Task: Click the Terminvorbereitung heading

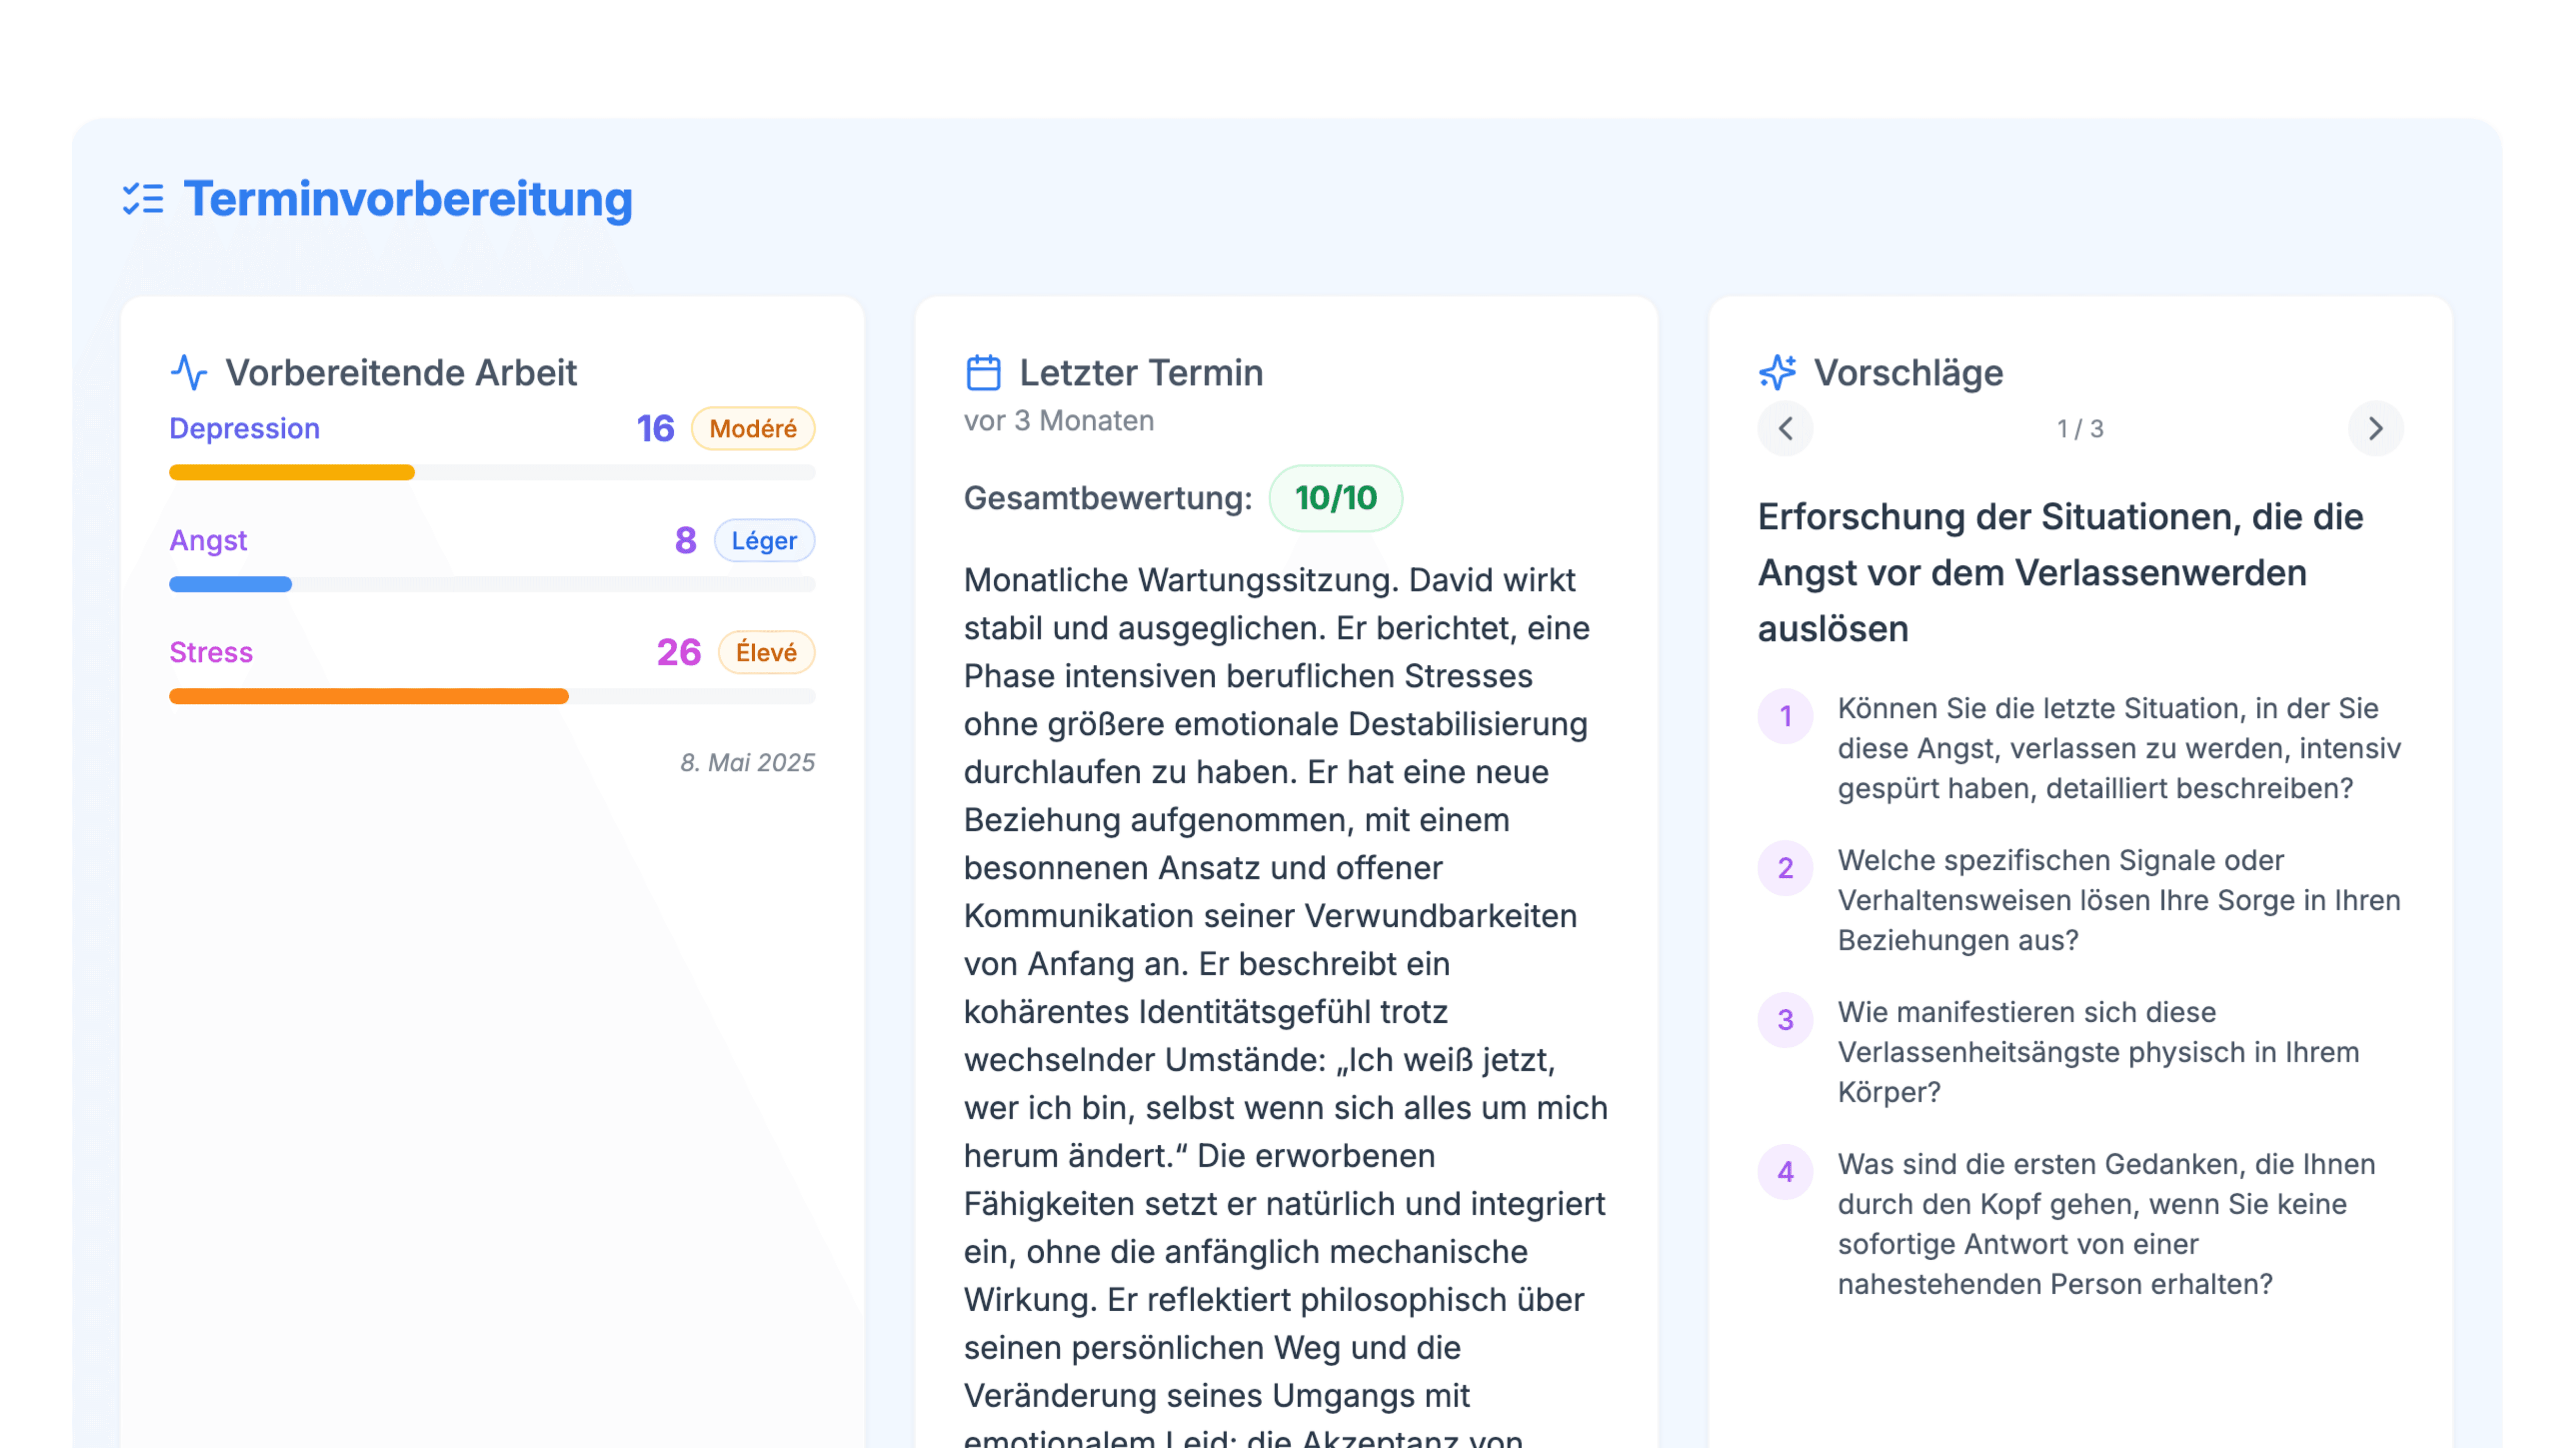Action: coord(408,199)
